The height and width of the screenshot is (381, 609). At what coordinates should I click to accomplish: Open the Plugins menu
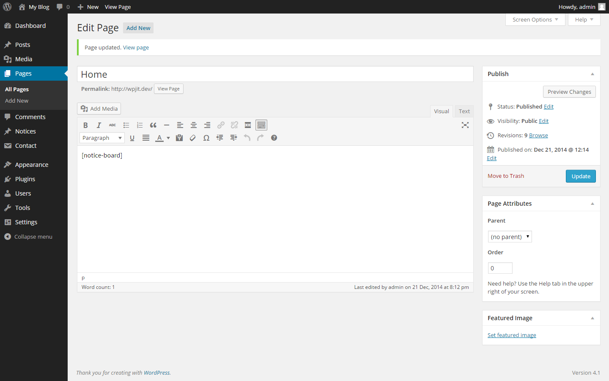point(34,179)
